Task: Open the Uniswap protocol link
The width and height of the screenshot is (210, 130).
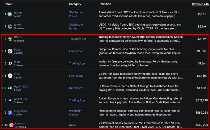Action: (21, 124)
